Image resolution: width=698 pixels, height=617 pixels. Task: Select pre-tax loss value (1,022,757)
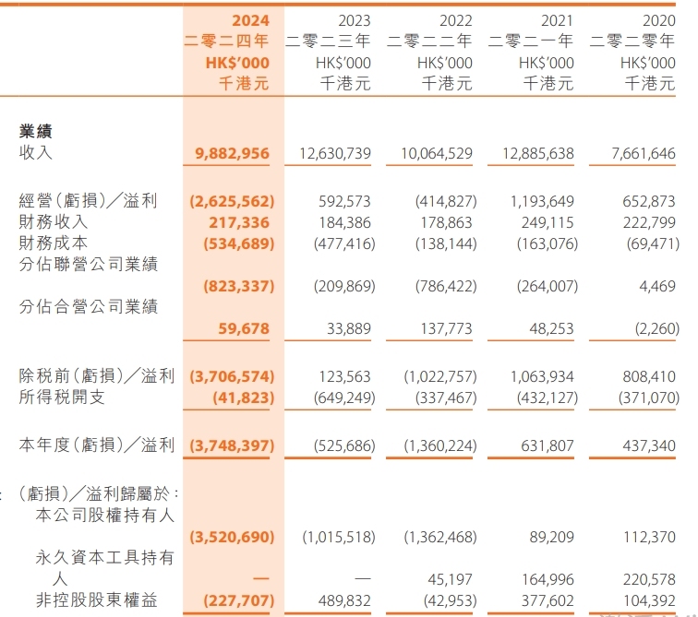[x=440, y=376]
